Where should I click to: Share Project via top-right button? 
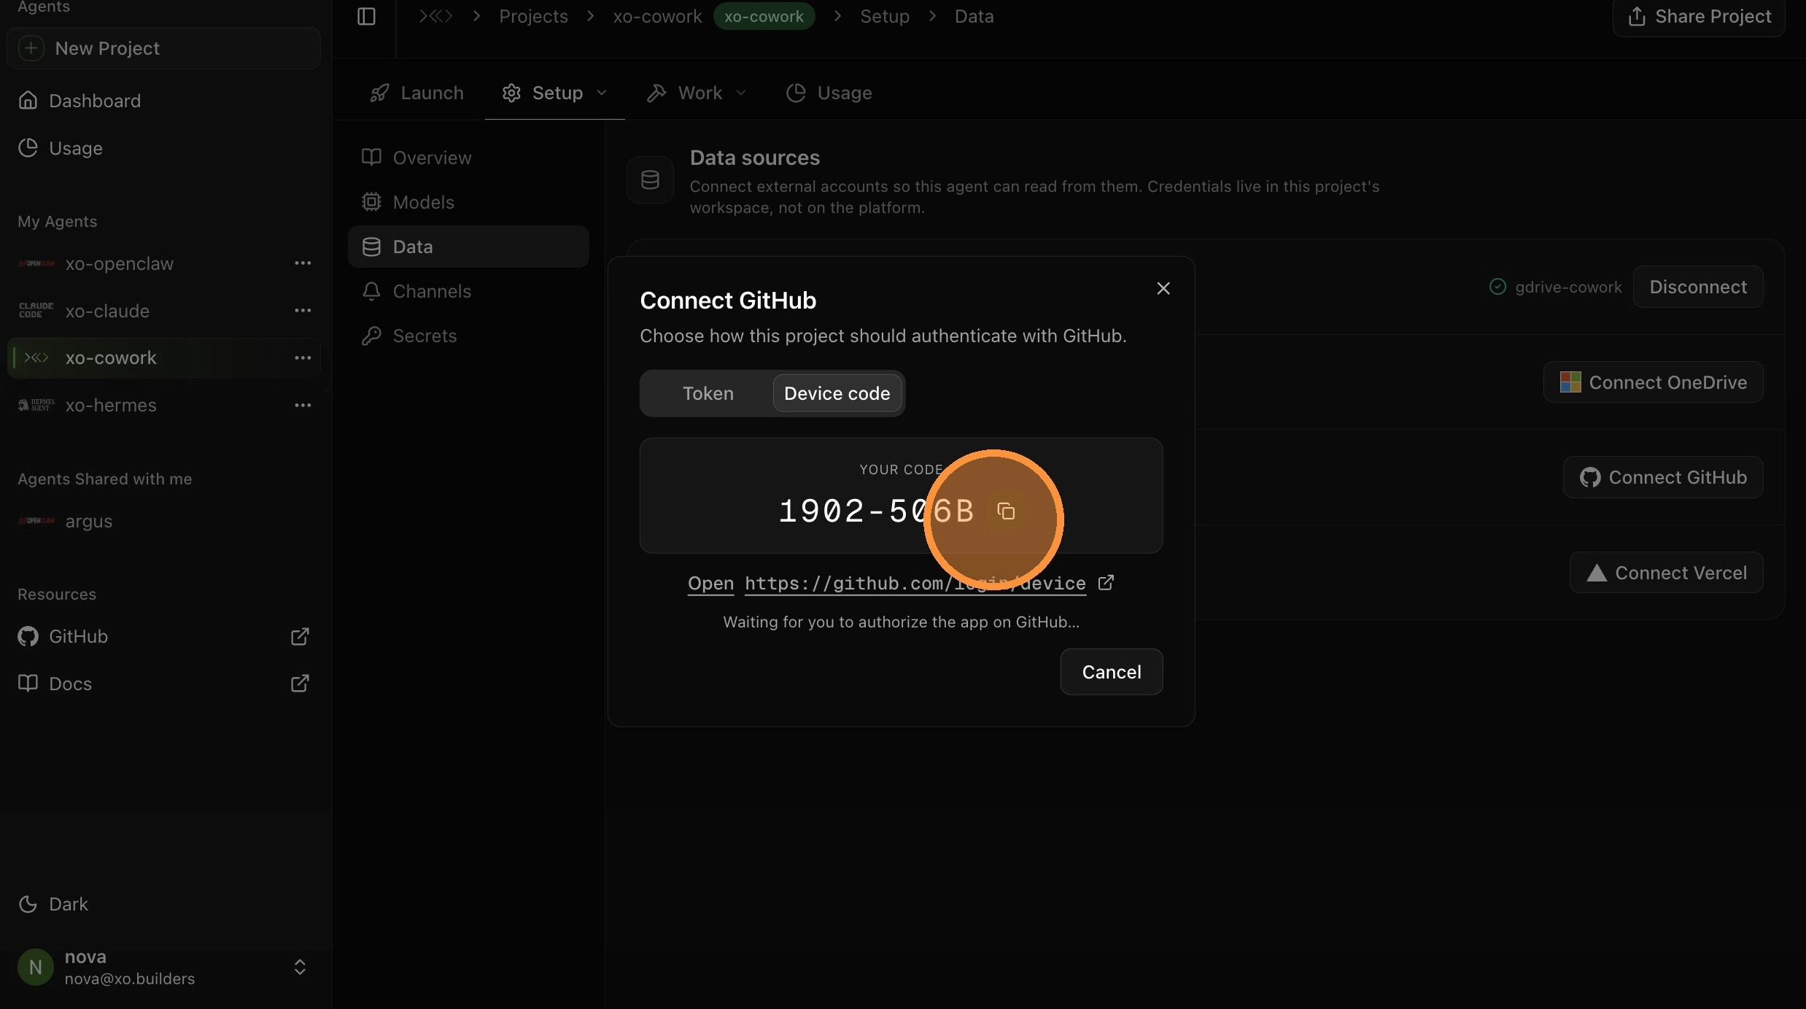[x=1699, y=16]
